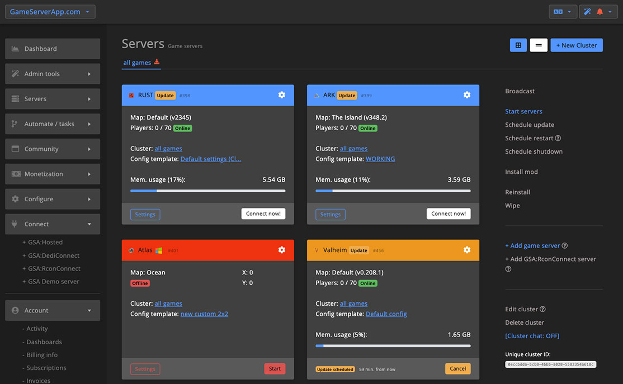623x384 pixels.
Task: Open the Atlas server gear settings icon
Action: (282, 250)
